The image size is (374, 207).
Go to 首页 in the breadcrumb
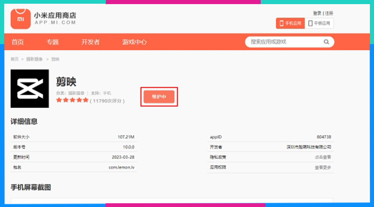pos(15,59)
